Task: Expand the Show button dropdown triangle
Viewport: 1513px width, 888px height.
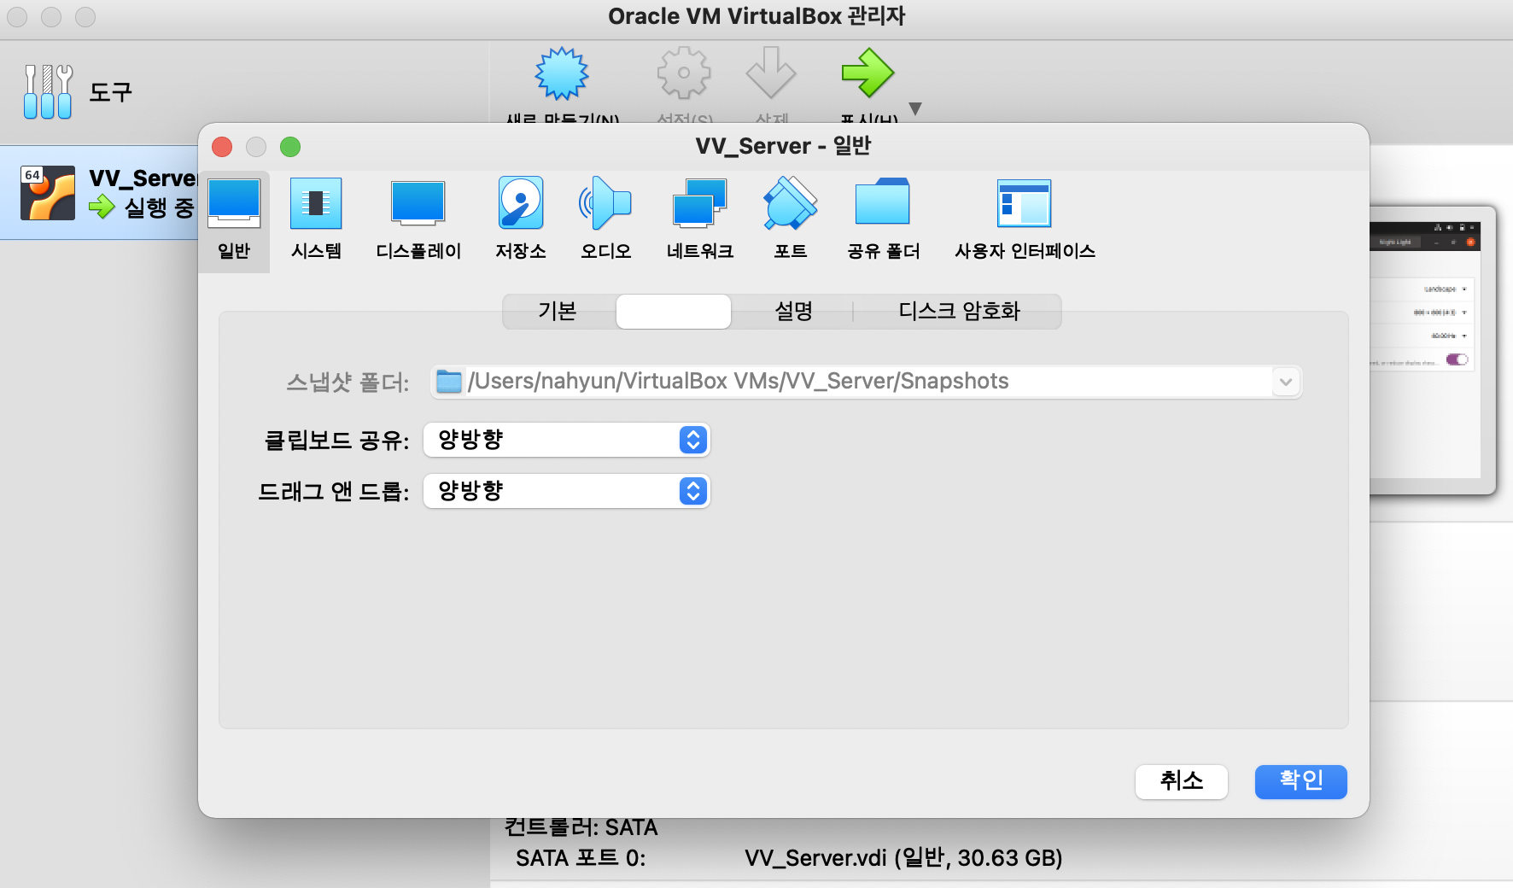Action: [915, 108]
